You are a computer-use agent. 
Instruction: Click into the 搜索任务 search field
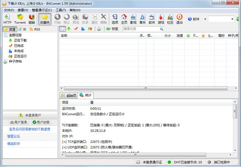pos(141,29)
